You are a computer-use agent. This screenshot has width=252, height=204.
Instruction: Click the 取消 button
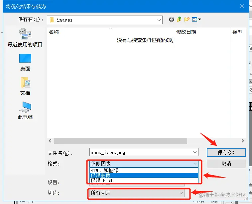[x=226, y=164]
